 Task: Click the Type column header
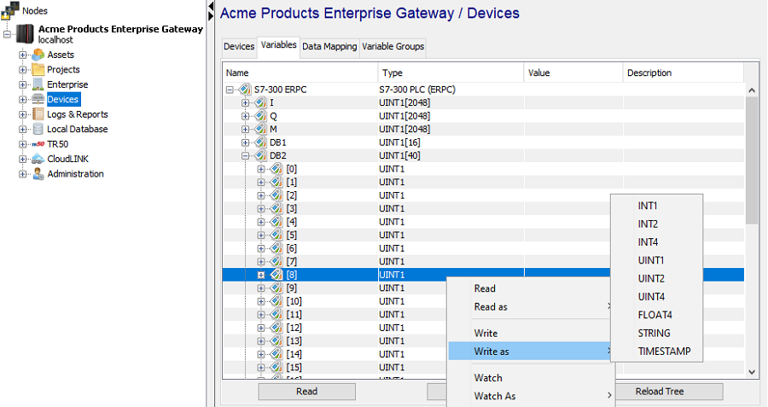point(451,73)
